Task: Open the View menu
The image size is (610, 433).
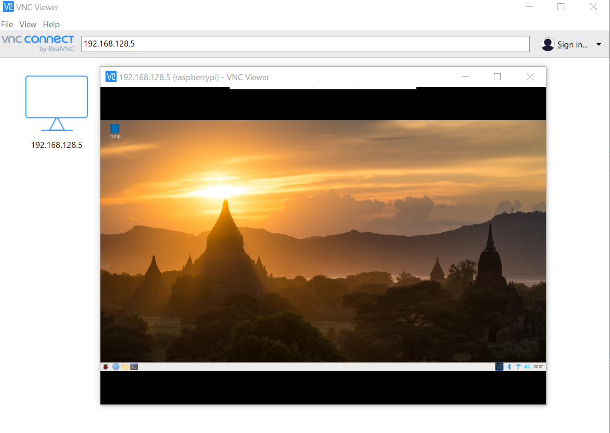Action: [28, 24]
